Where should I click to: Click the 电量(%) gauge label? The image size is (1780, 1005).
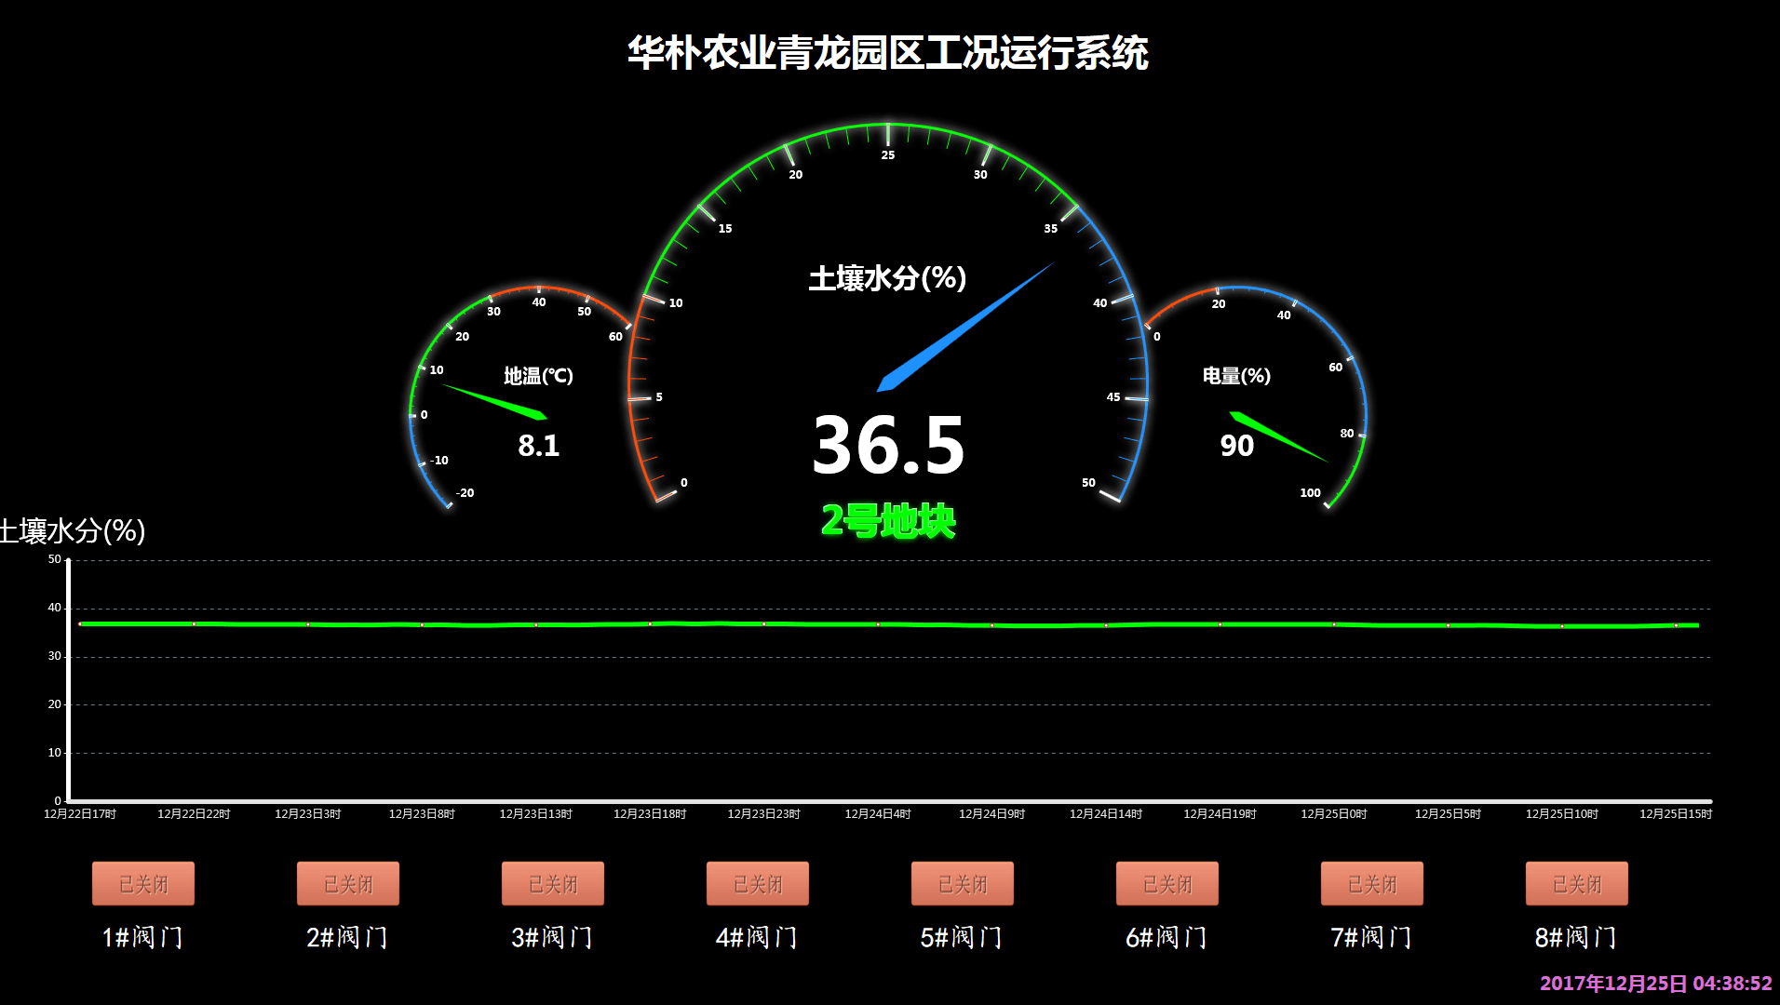(x=1236, y=376)
